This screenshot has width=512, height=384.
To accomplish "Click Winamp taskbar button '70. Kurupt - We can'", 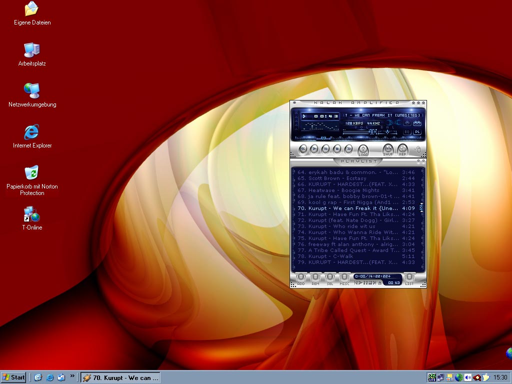I will (120, 378).
